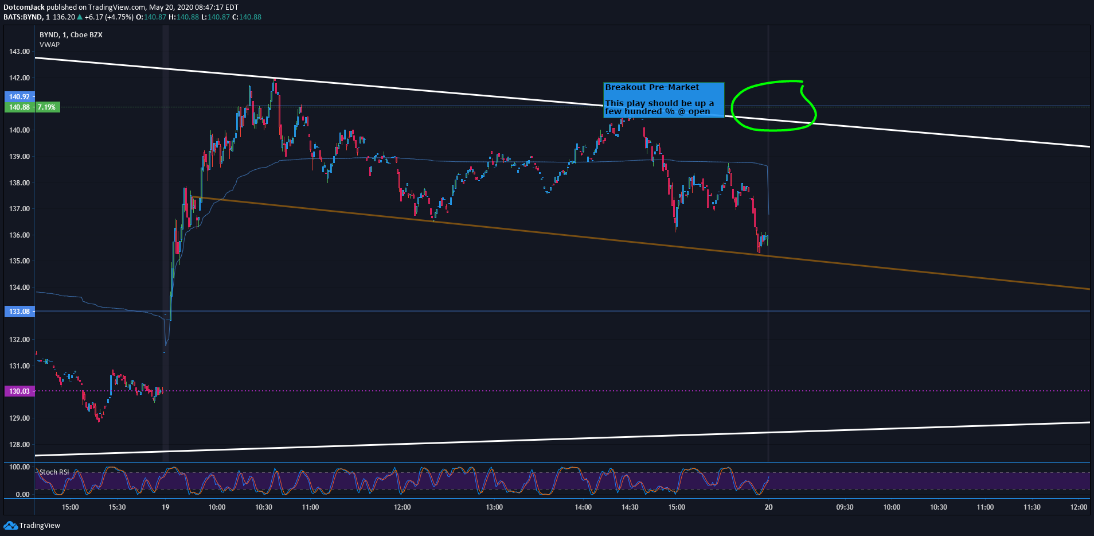Select the BYND, 1, Cboe BZX title
This screenshot has height=536, width=1094.
[x=71, y=35]
